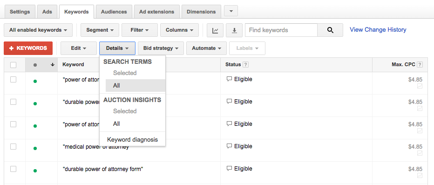Select All under Search Terms
The width and height of the screenshot is (434, 185).
coord(136,86)
